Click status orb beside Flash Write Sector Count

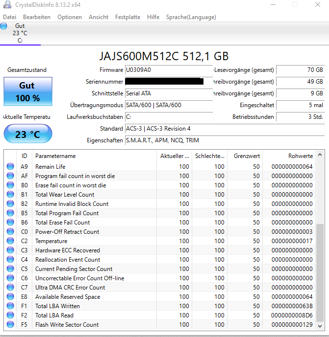click(x=10, y=325)
